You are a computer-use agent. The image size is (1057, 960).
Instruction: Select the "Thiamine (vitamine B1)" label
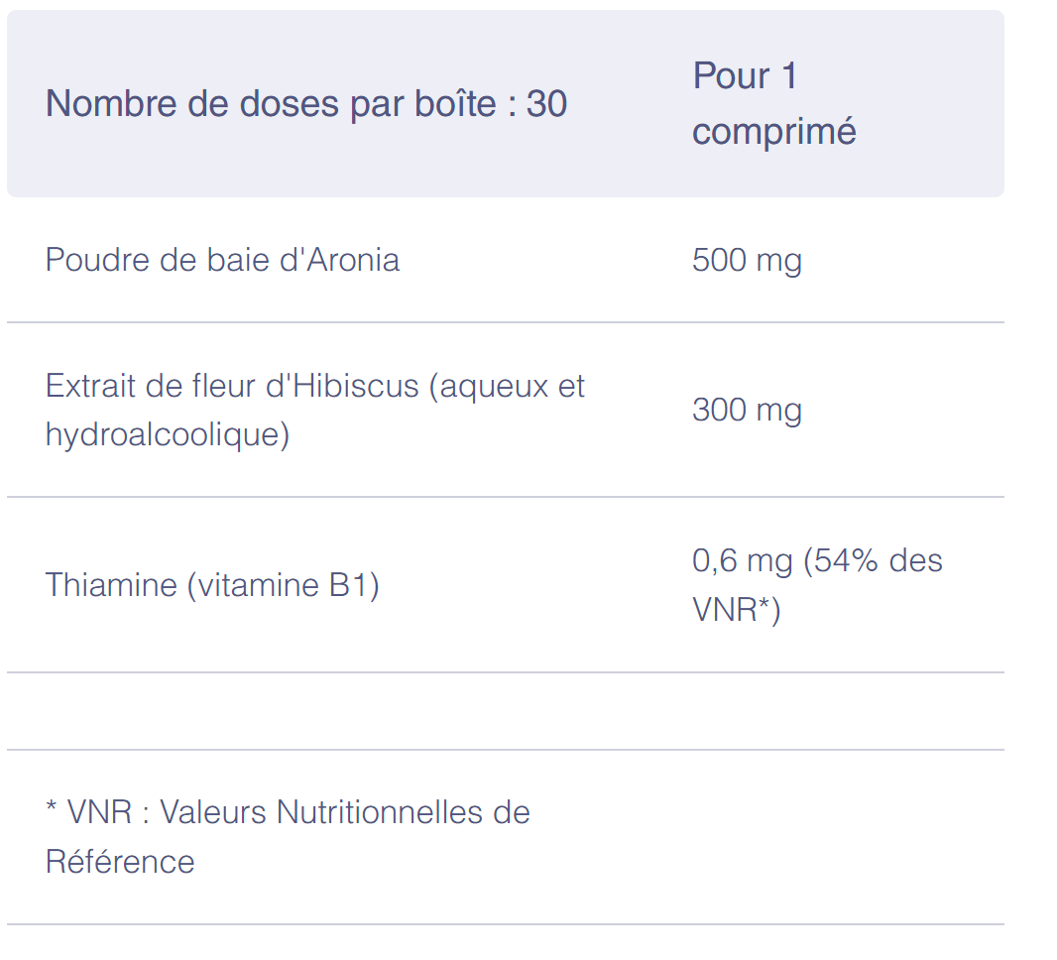coord(212,585)
